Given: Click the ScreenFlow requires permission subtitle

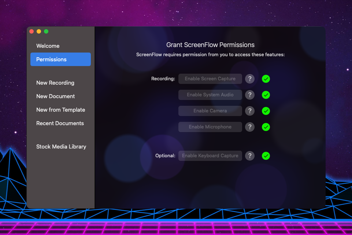Looking at the screenshot, I should 210,55.
